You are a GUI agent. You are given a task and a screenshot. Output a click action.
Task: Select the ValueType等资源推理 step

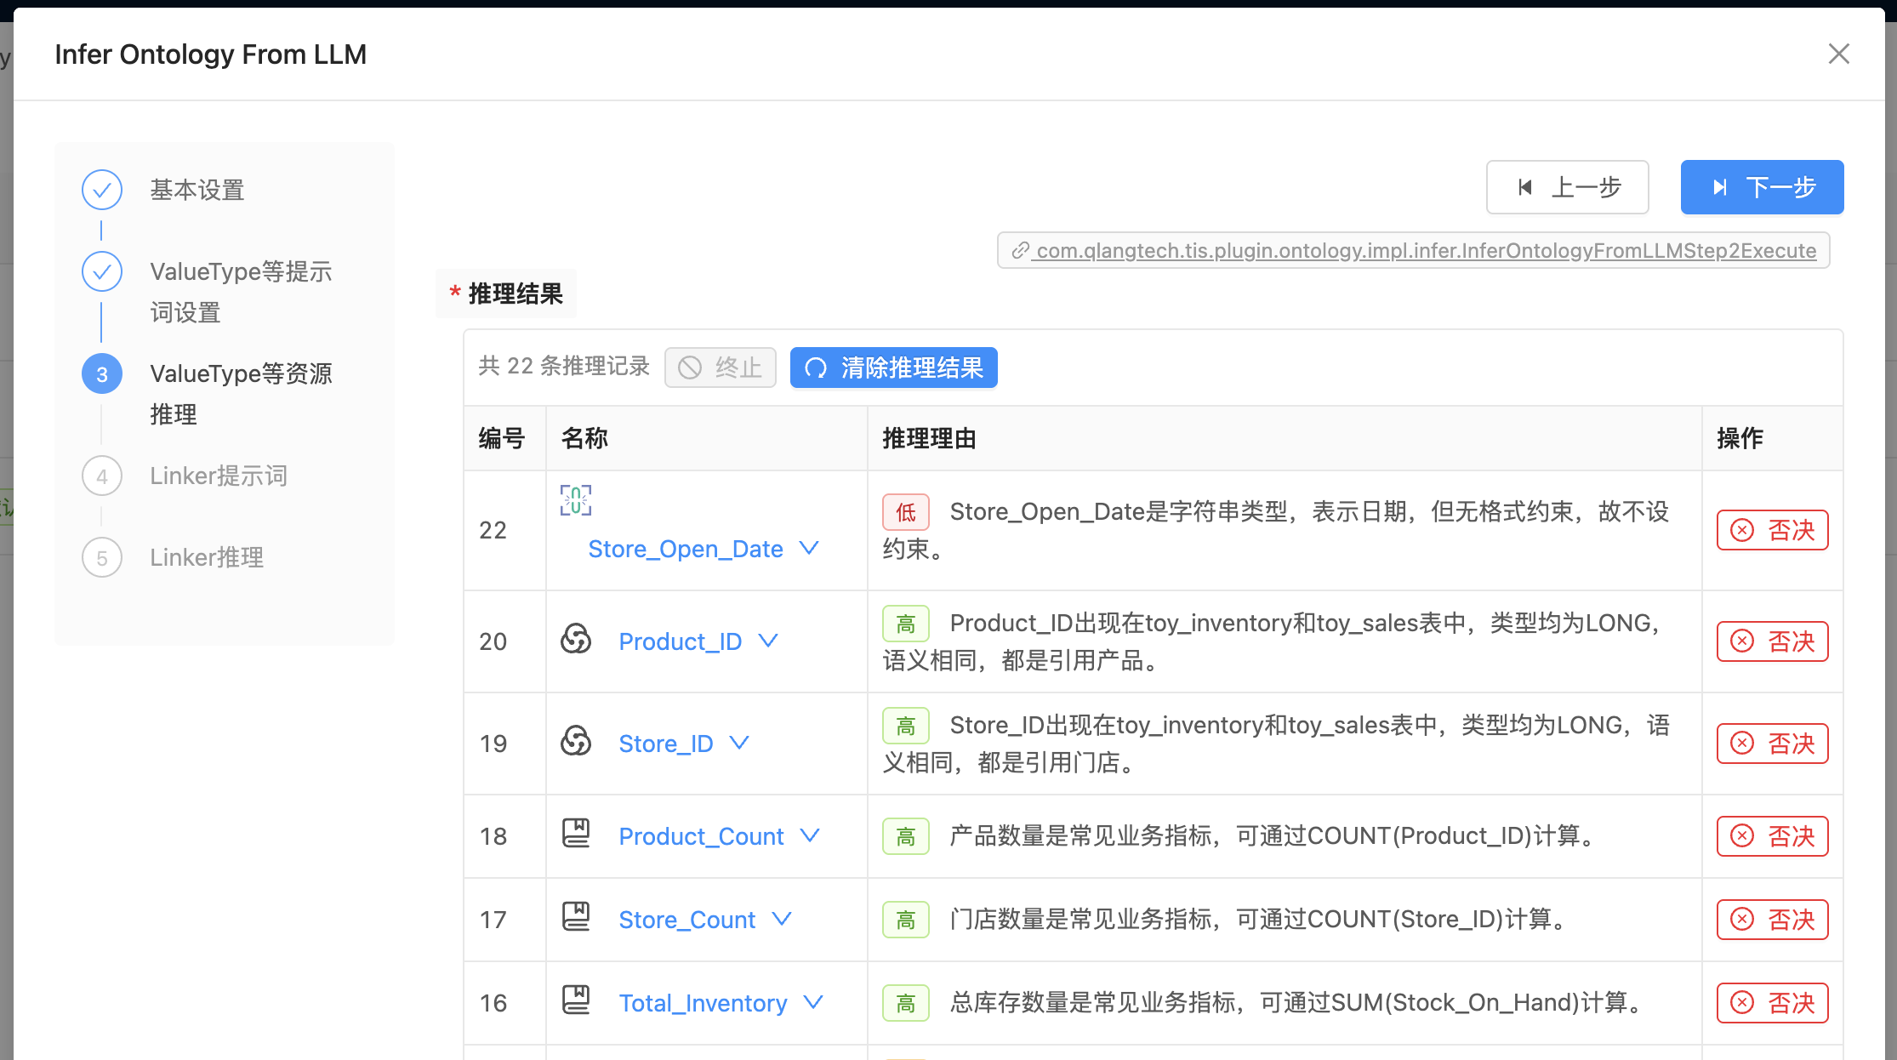(x=241, y=394)
